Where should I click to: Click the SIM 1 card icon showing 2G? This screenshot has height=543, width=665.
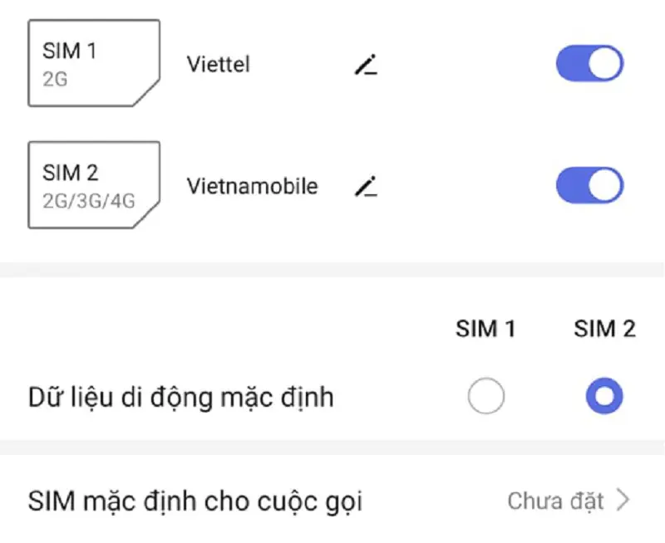pos(94,62)
